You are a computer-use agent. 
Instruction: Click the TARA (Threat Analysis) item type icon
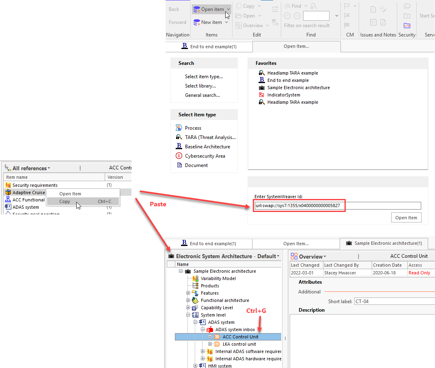tap(179, 137)
